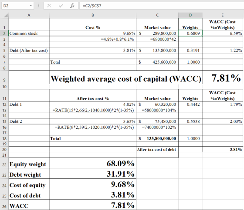The height and width of the screenshot is (210, 244).
Task: Select row 18 header
Action: 4,138
